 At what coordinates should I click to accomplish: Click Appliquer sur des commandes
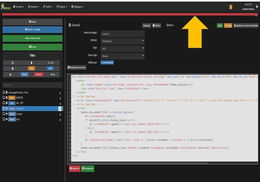[x=246, y=26]
